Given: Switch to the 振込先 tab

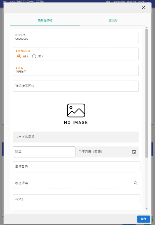Looking at the screenshot, I should click(113, 20).
